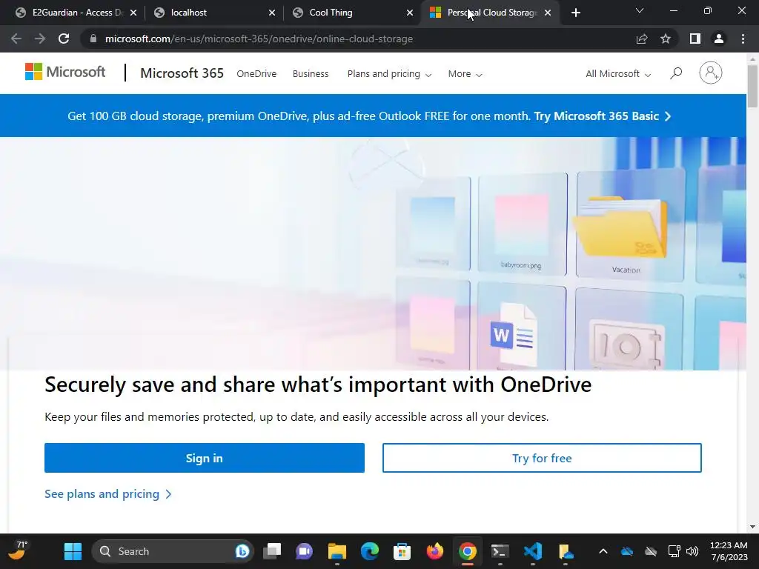Open the Chrome side panel
759x569 pixels.
coord(695,39)
